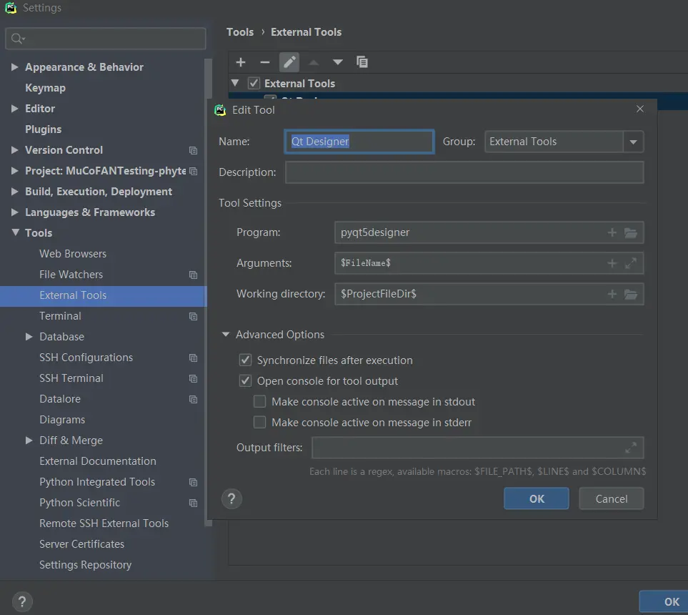Image resolution: width=688 pixels, height=615 pixels.
Task: Uncheck Synchronize files after execution
Action: [245, 360]
